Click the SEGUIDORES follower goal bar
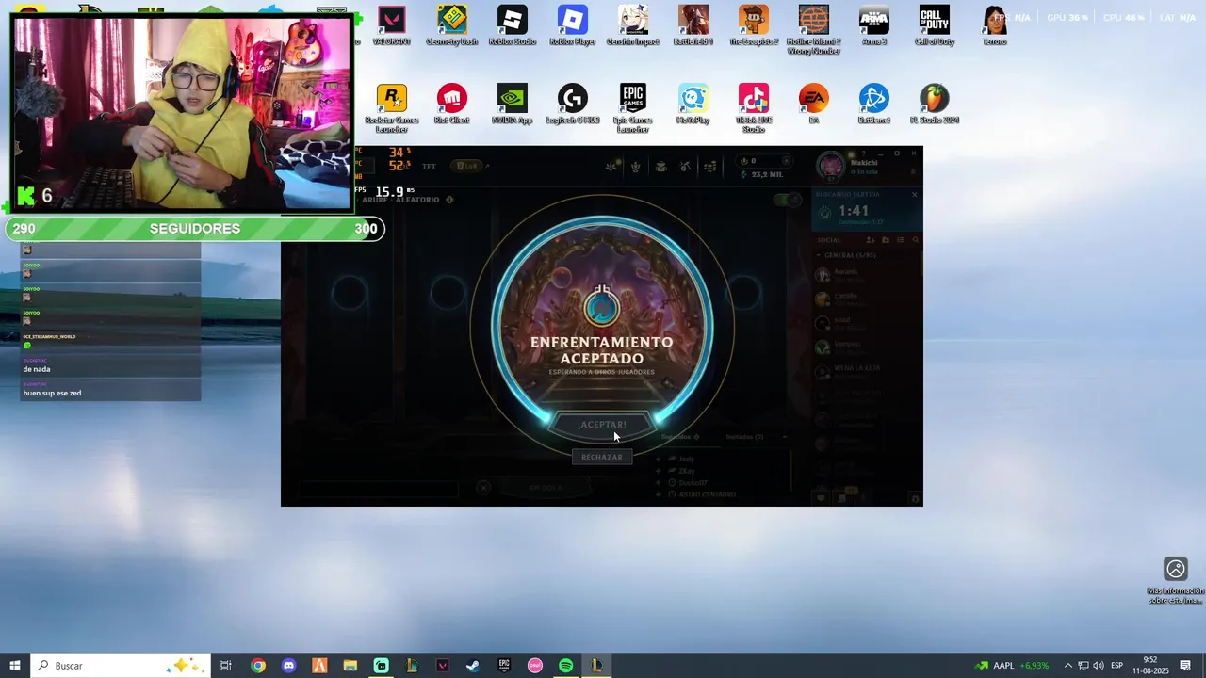 click(x=195, y=229)
